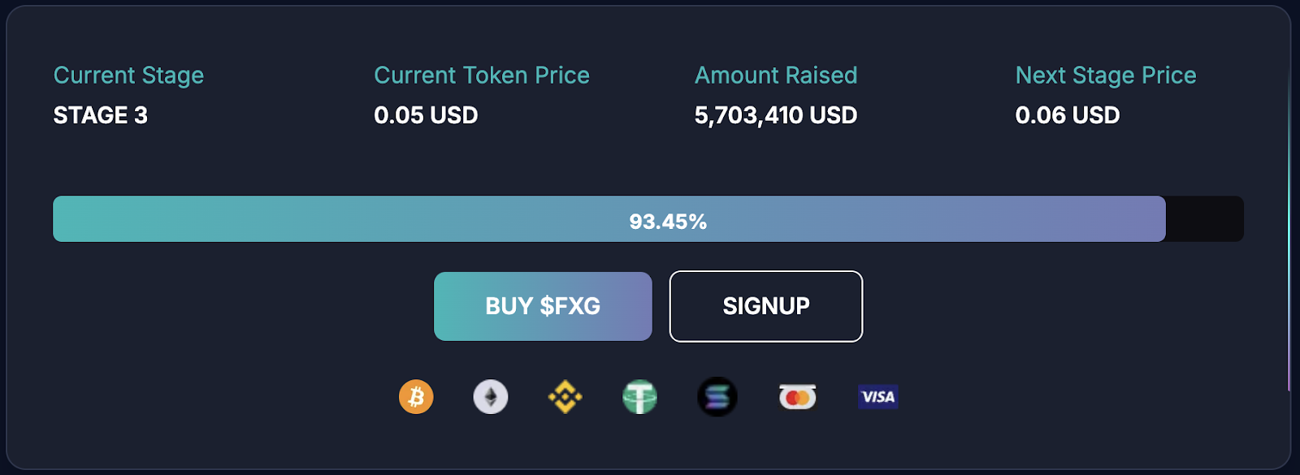Click the Next Stage Price heading
Screen dimensions: 1300x475
pyautogui.click(x=1106, y=76)
